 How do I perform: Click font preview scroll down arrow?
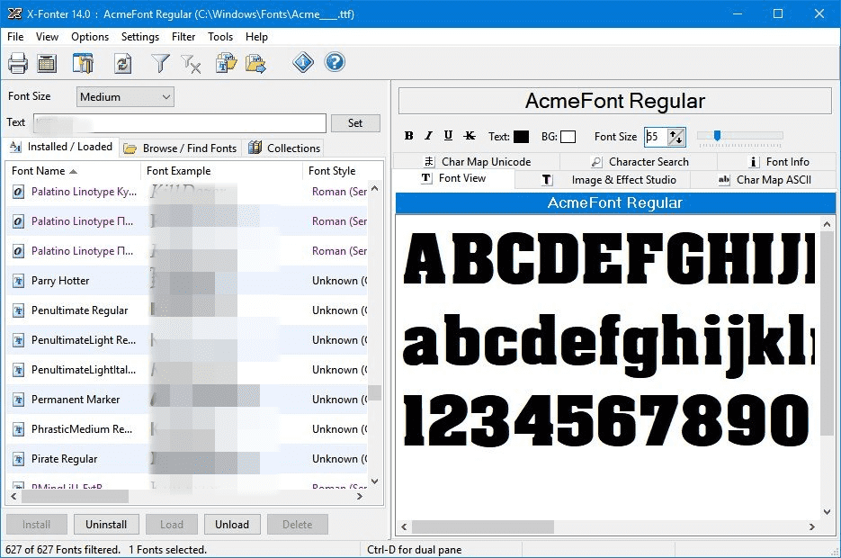click(827, 512)
